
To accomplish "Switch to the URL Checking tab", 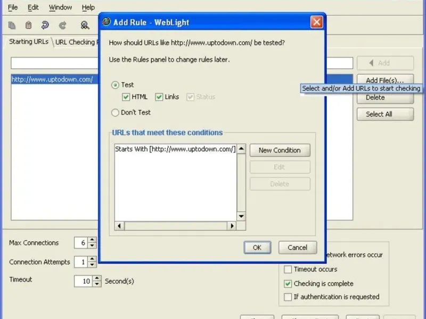I will (x=77, y=42).
